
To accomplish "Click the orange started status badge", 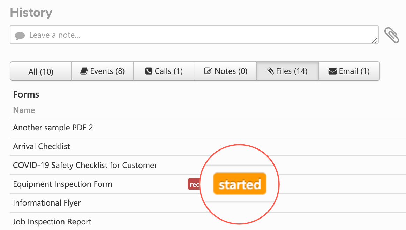I will (240, 184).
